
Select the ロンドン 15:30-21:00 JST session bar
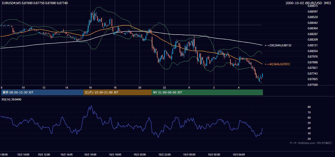(x=117, y=92)
